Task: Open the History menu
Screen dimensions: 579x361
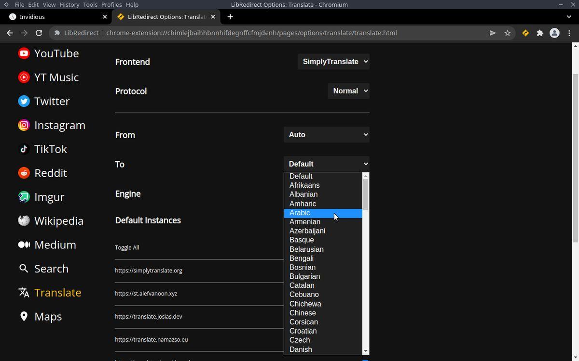Action: (69, 4)
